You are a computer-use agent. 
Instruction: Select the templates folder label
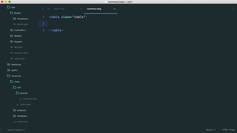[22, 116]
